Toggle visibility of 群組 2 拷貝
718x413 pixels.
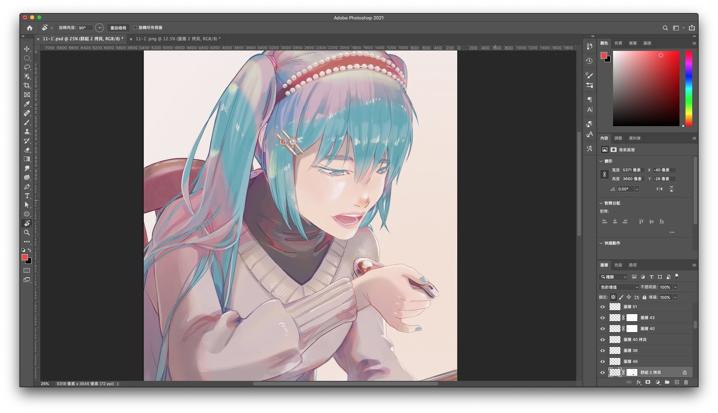pos(602,372)
